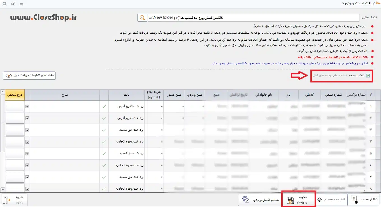The width and height of the screenshot is (381, 207).
Task: Click the درج شخص cell in row ۱
Action: coord(15,107)
